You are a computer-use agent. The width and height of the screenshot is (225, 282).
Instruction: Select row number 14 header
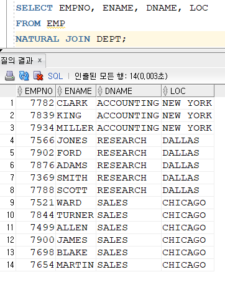pyautogui.click(x=8, y=265)
